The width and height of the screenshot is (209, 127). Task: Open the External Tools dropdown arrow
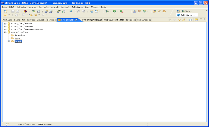coord(125,11)
